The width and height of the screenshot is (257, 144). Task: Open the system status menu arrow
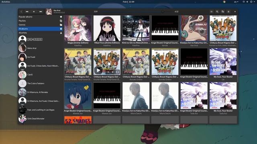(x=254, y=2)
